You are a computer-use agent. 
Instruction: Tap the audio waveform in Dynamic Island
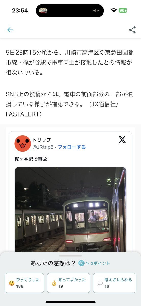point(96,11)
